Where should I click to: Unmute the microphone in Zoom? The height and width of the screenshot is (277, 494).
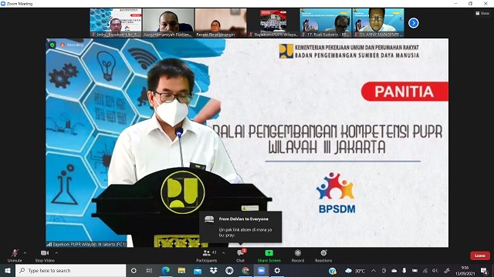pyautogui.click(x=15, y=255)
